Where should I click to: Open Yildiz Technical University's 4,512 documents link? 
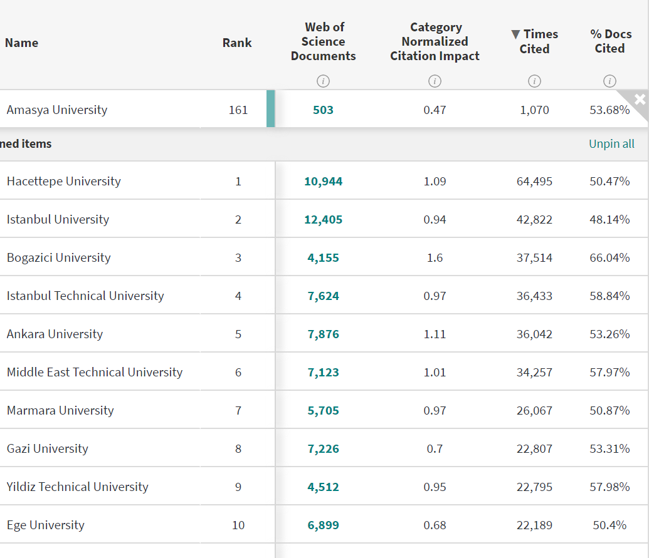(323, 487)
